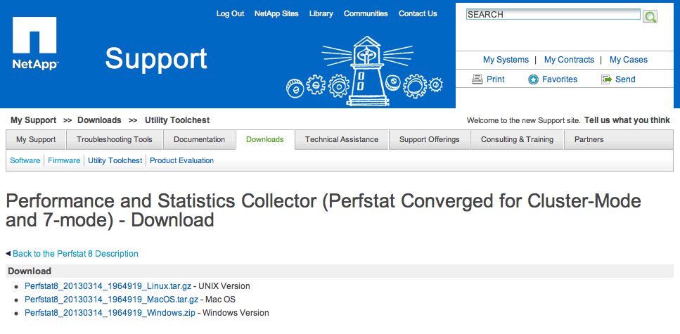Download the Perfstat8 Windows zip file
Screen dimensions: 680x334
pyautogui.click(x=110, y=313)
